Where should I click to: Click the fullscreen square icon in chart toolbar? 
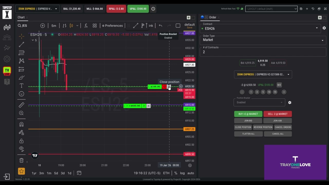[178, 26]
